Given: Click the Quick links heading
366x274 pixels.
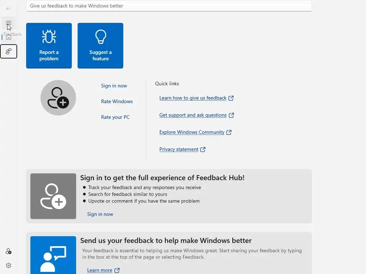Looking at the screenshot, I should coord(167,83).
